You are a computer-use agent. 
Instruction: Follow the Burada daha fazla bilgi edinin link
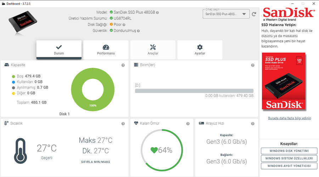(290, 118)
